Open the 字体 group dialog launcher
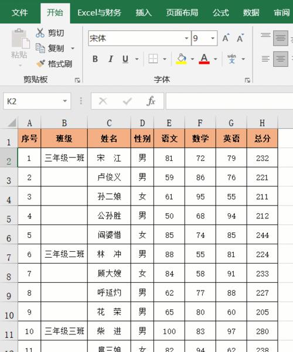The height and width of the screenshot is (352, 293). (248, 80)
